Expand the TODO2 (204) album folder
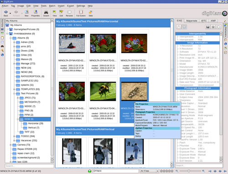The width and height of the screenshot is (228, 174). pyautogui.click(x=14, y=136)
